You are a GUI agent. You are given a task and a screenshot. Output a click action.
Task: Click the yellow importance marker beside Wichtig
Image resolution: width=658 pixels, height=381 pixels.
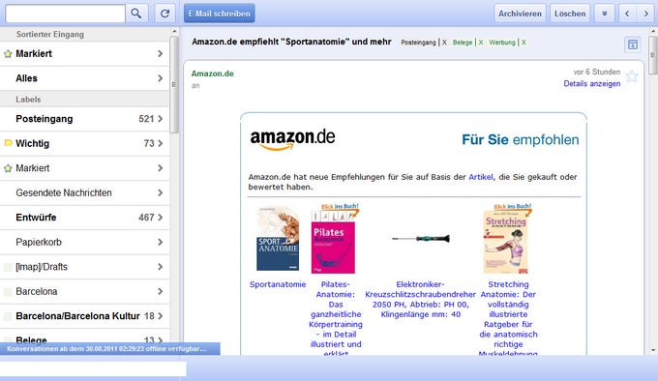coord(8,143)
